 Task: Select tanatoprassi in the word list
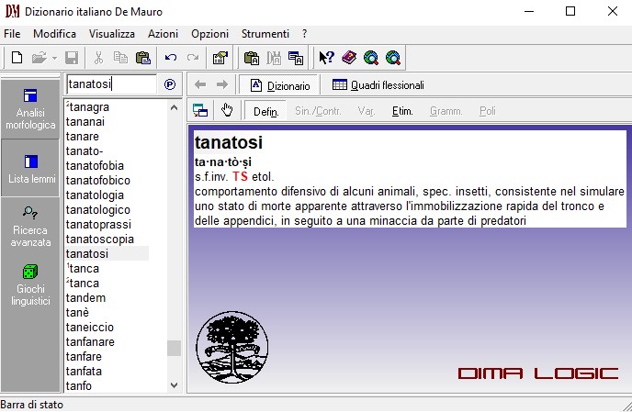(98, 224)
